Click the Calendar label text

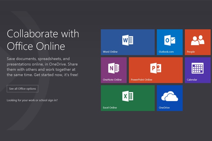tap(192, 80)
